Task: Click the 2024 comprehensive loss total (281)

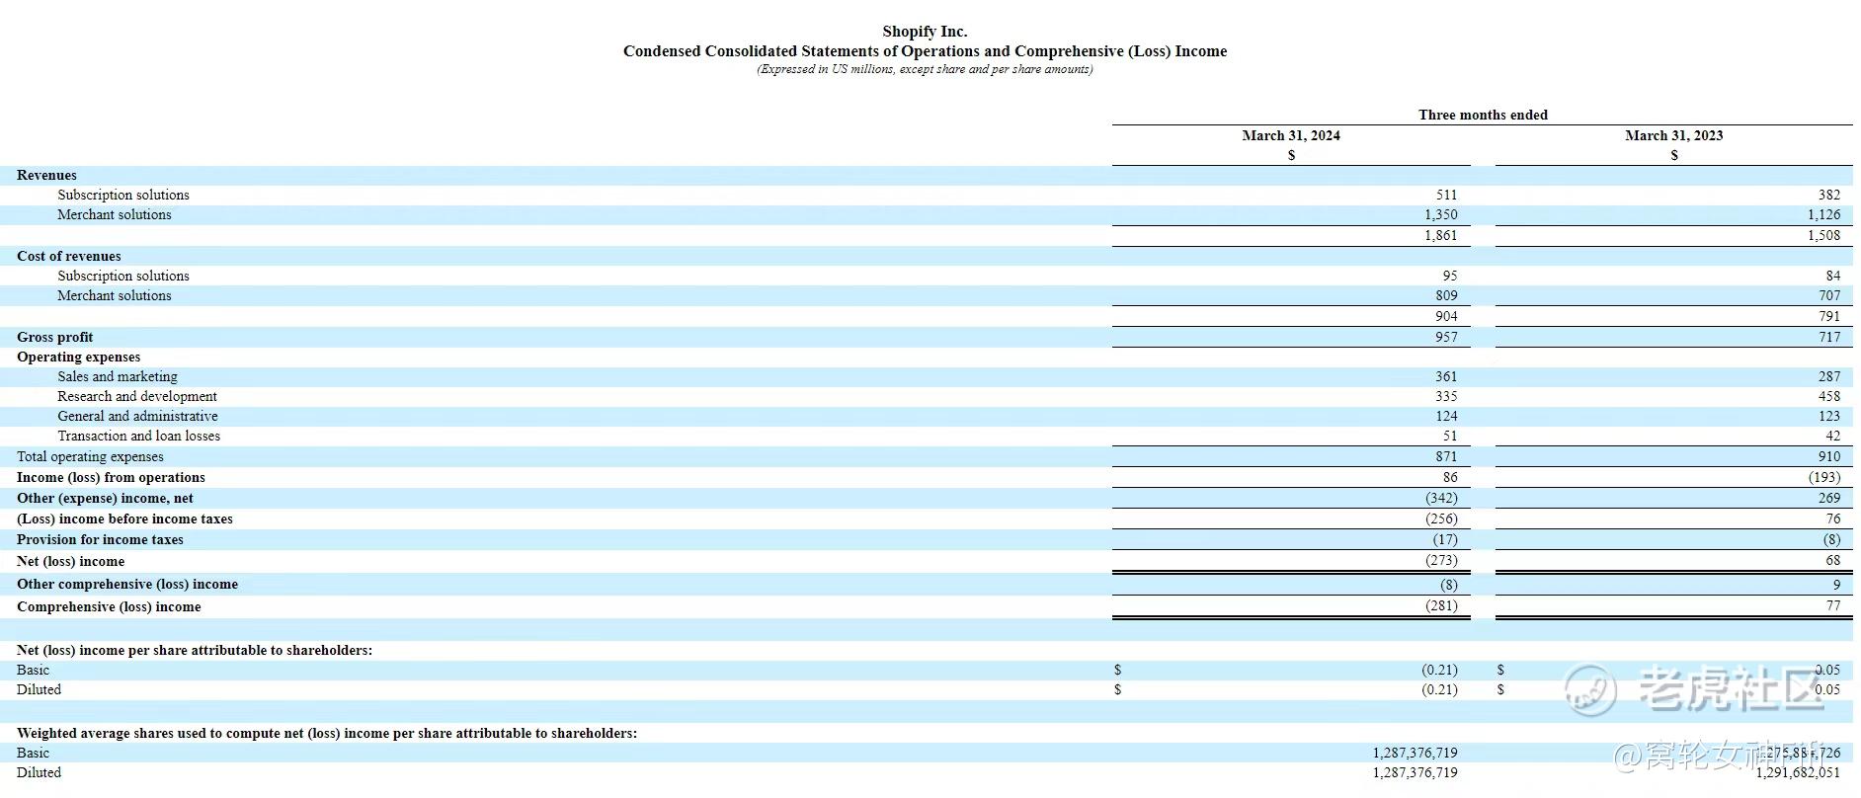Action: 1441,605
